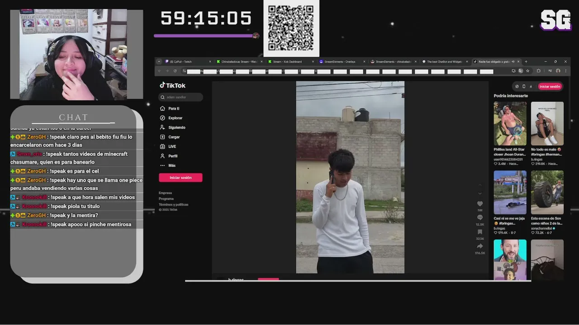The height and width of the screenshot is (325, 579).
Task: Like the video with heart icon
Action: pos(480,204)
